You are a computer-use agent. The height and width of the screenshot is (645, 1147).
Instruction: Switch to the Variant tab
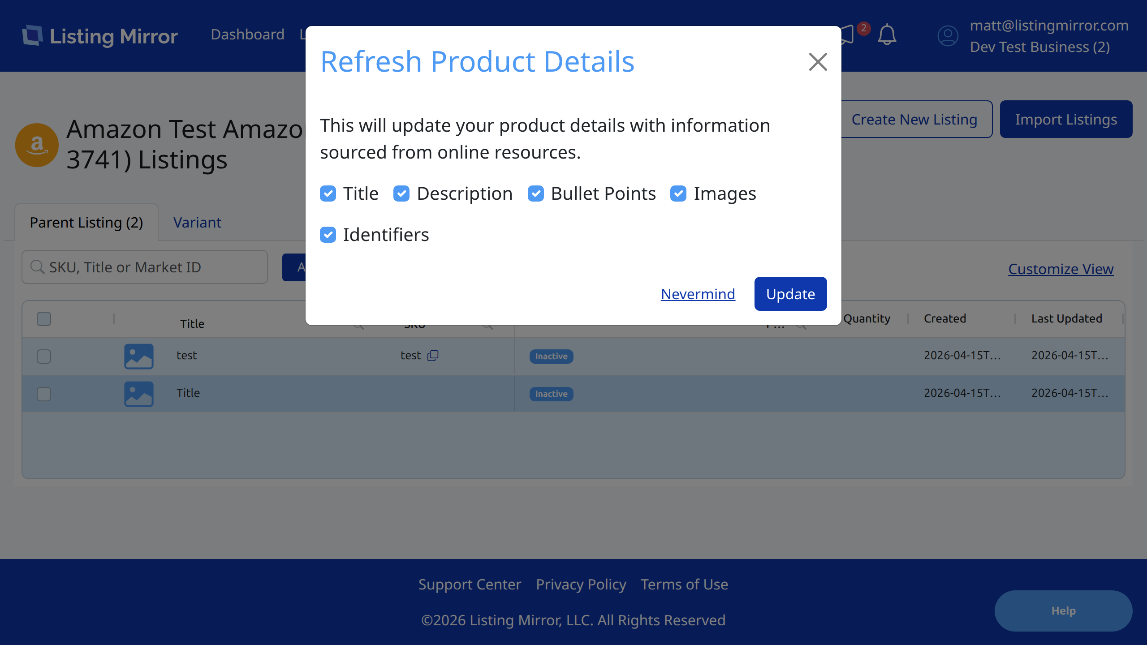197,223
